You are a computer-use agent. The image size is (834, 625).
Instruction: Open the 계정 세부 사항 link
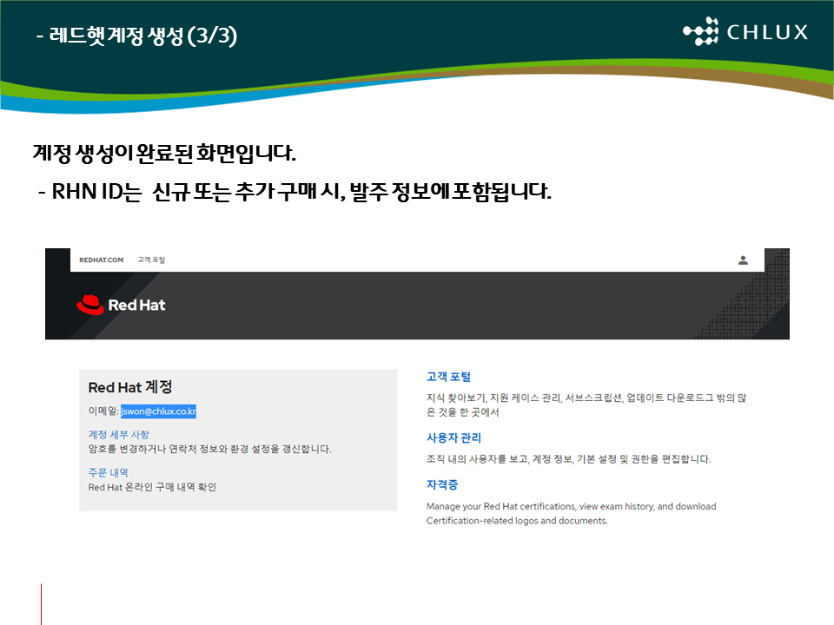coord(119,435)
